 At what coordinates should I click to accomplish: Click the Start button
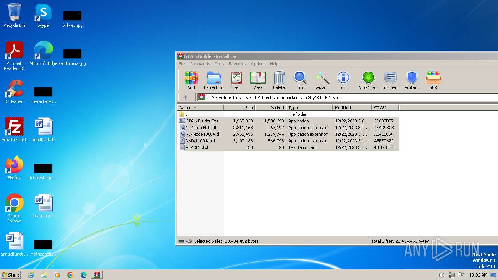11,275
